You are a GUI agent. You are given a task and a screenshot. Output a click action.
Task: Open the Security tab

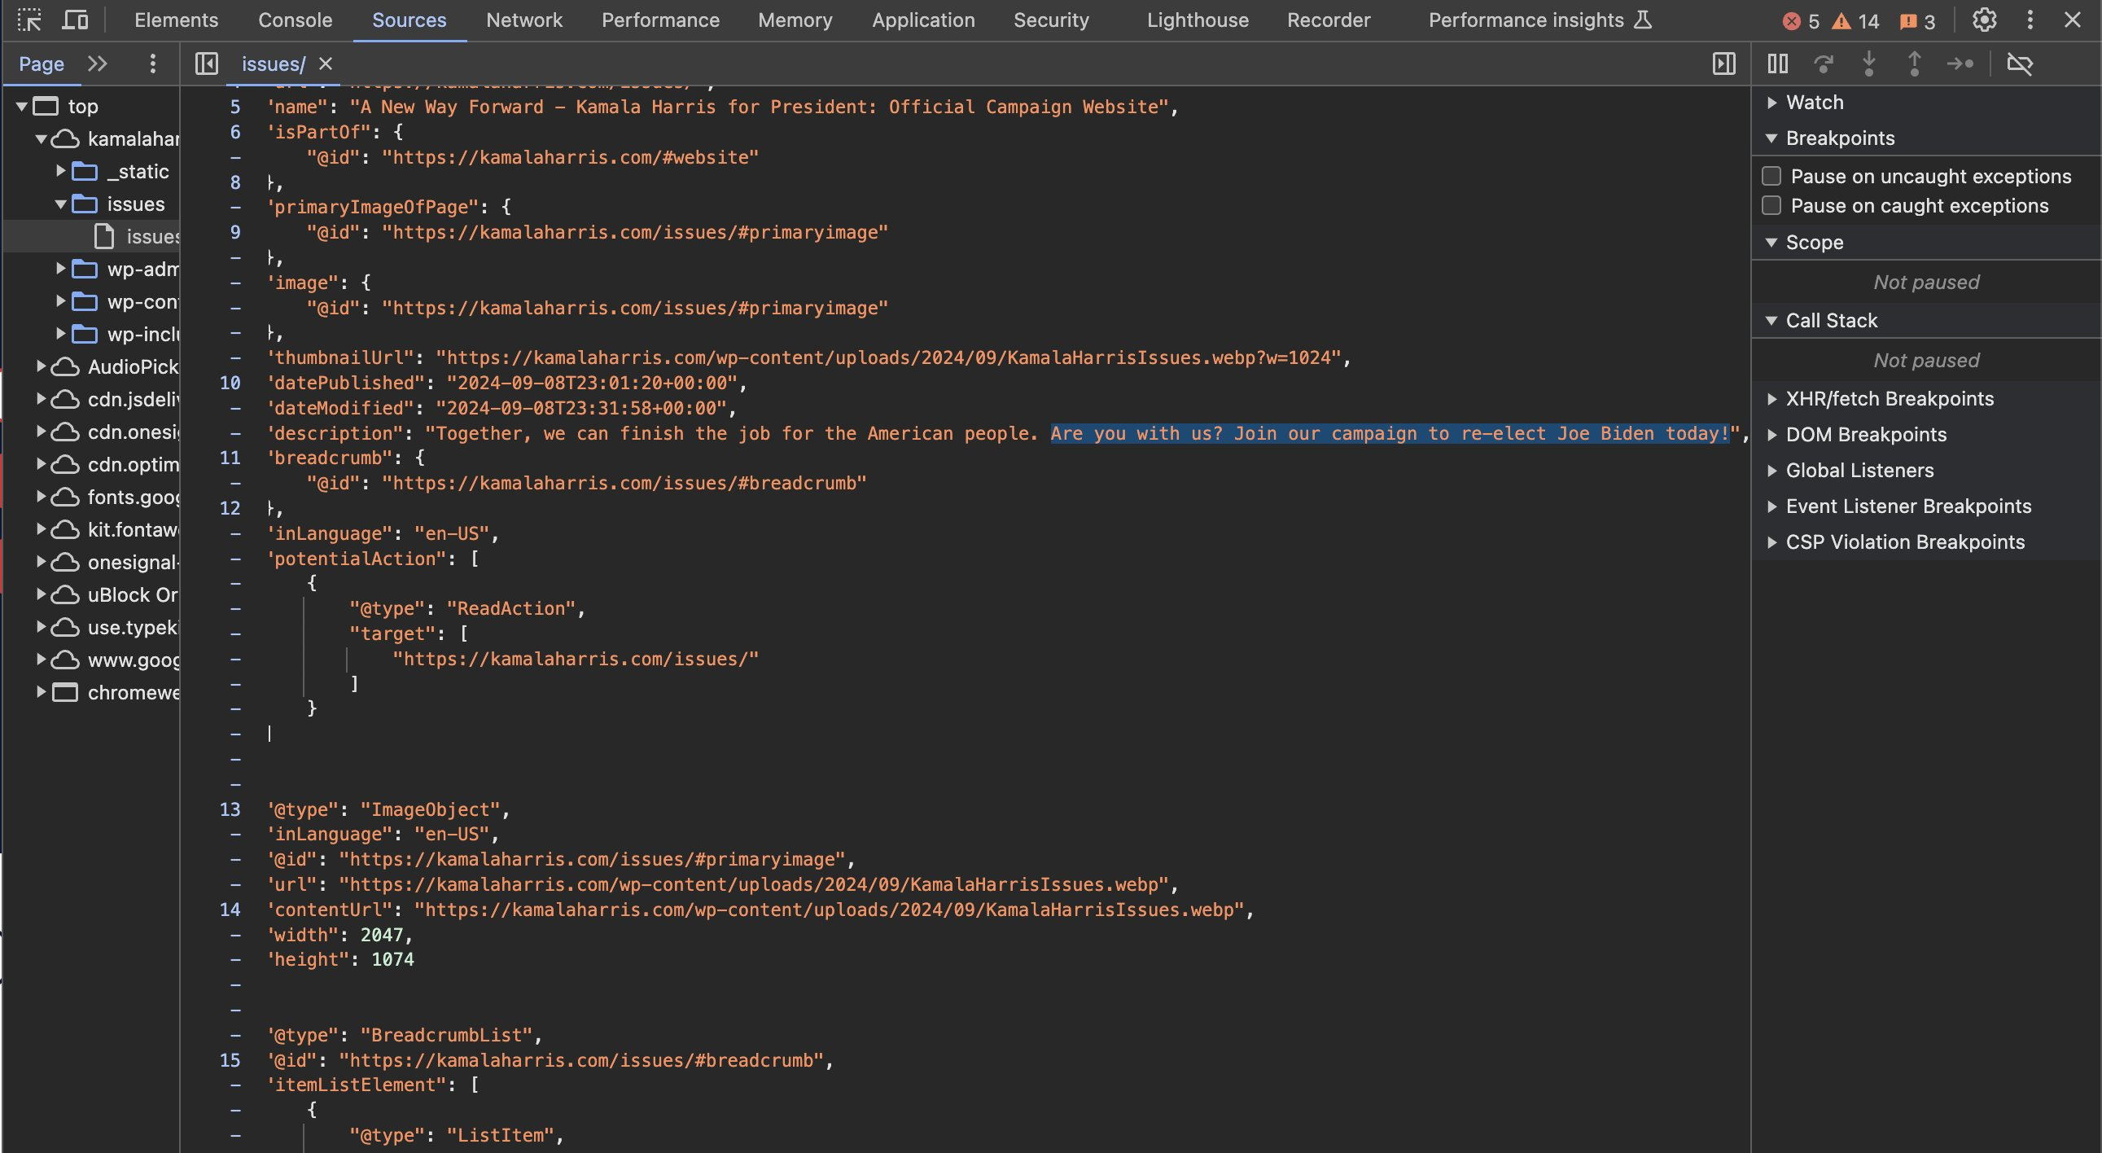point(1051,20)
